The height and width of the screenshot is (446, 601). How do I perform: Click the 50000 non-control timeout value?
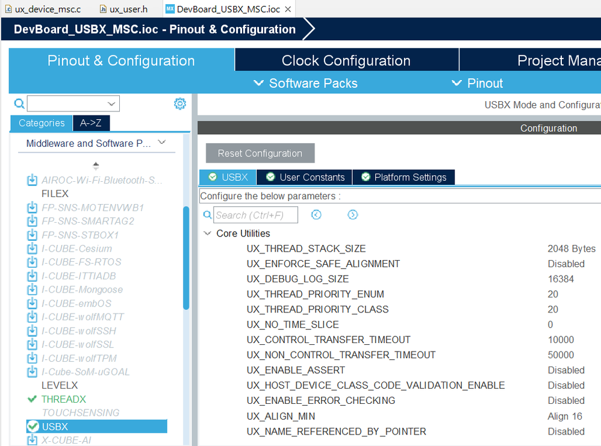[561, 355]
